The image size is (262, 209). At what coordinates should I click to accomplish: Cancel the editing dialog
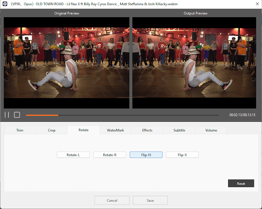(112, 200)
